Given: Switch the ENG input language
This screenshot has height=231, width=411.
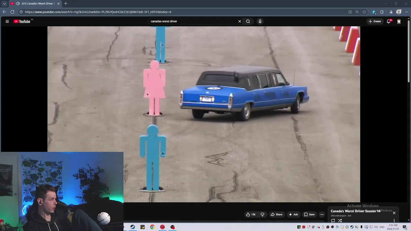Looking at the screenshot, I should [x=382, y=227].
